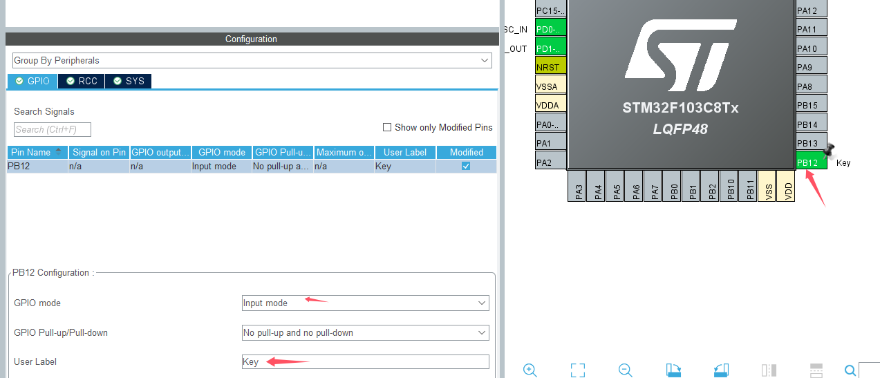The height and width of the screenshot is (378, 880).
Task: Select pin PB0 on chip bottom edge
Action: click(x=673, y=186)
